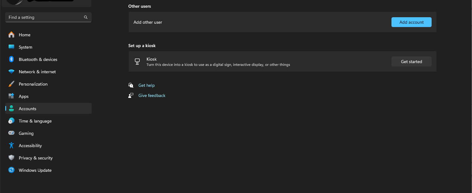Click the search magnifier icon
The image size is (472, 193).
click(86, 18)
